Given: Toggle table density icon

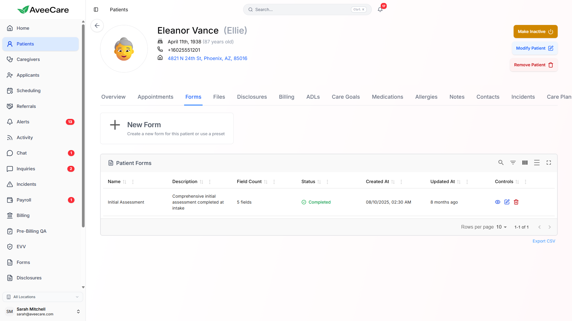Looking at the screenshot, I should 537,163.
